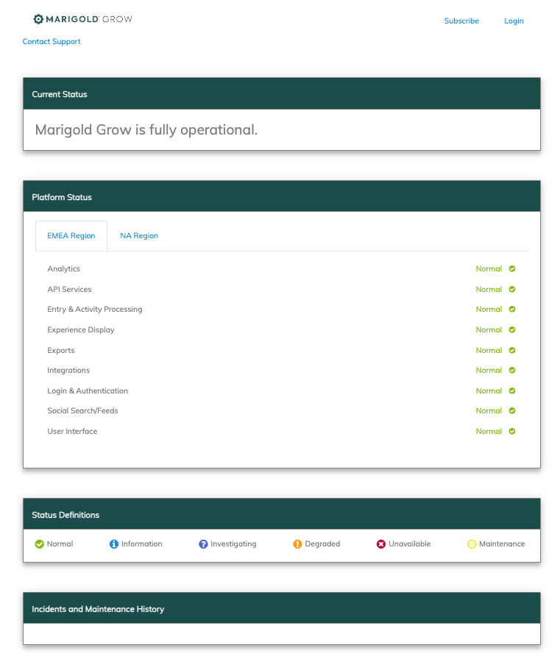
Task: Click the yellow Maintenance clock icon
Action: pyautogui.click(x=472, y=544)
